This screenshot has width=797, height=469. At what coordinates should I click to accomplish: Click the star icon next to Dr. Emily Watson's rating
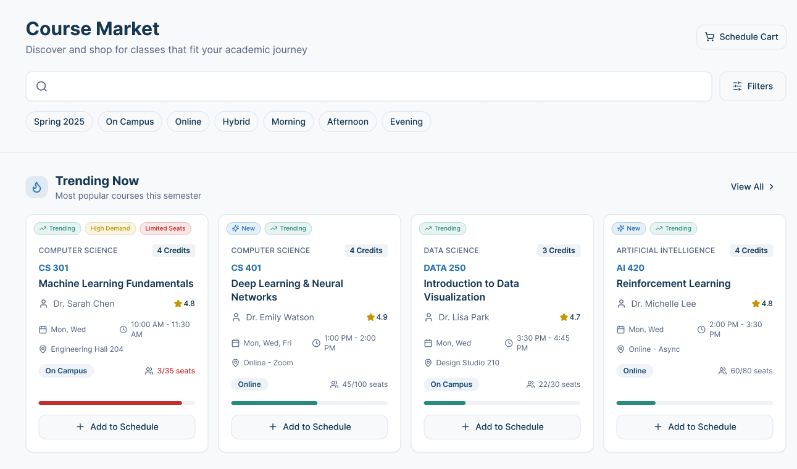tap(370, 317)
